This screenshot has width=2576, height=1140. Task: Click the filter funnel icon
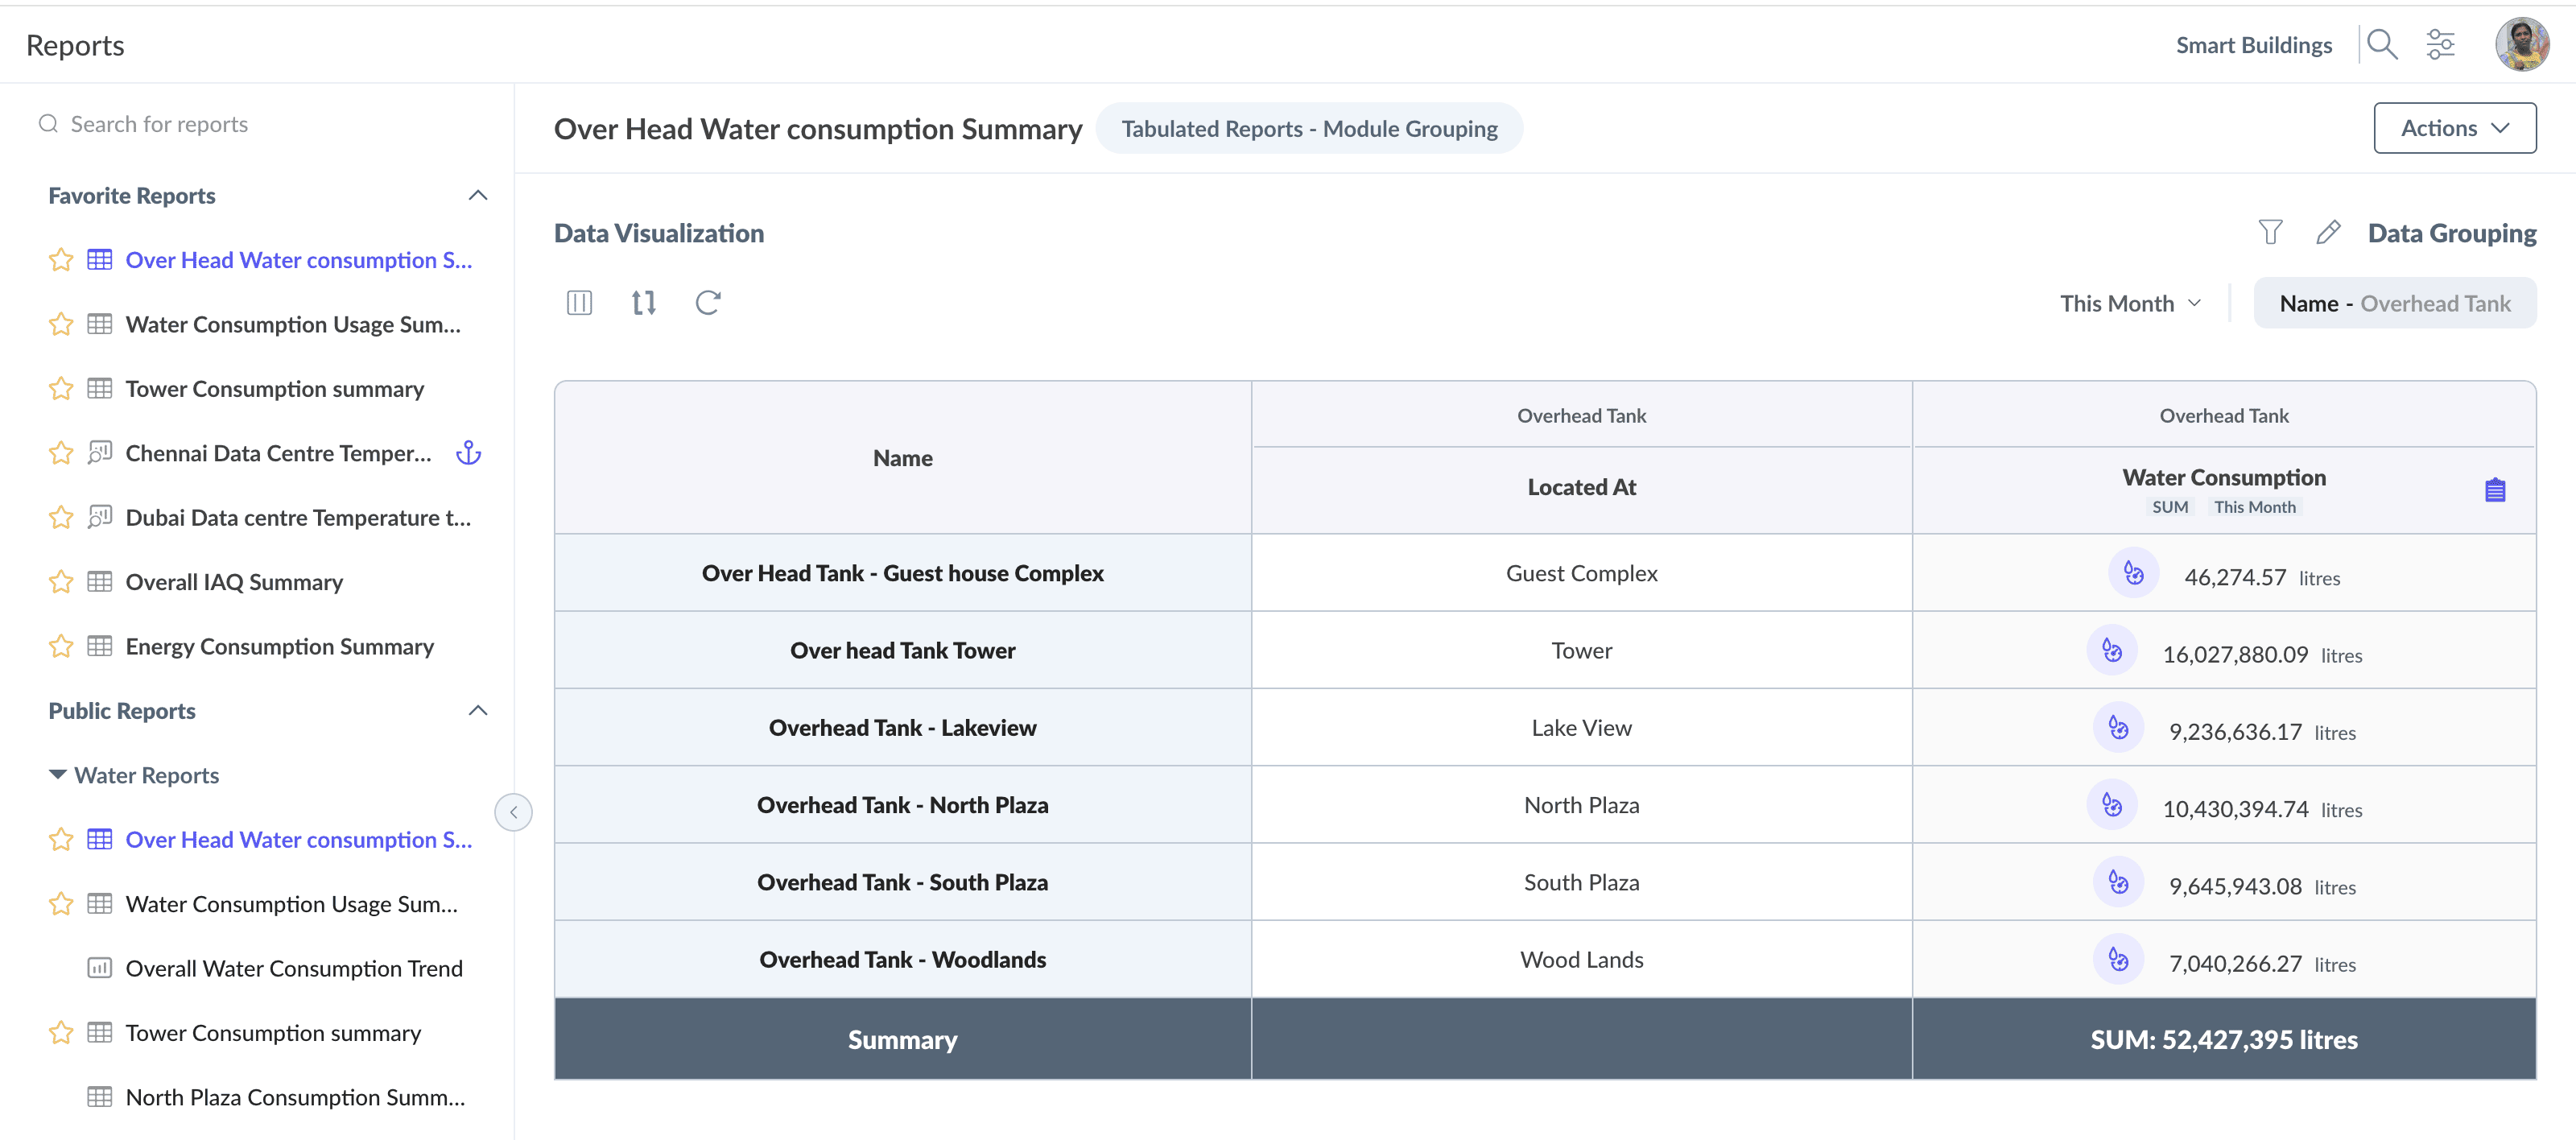tap(2270, 233)
